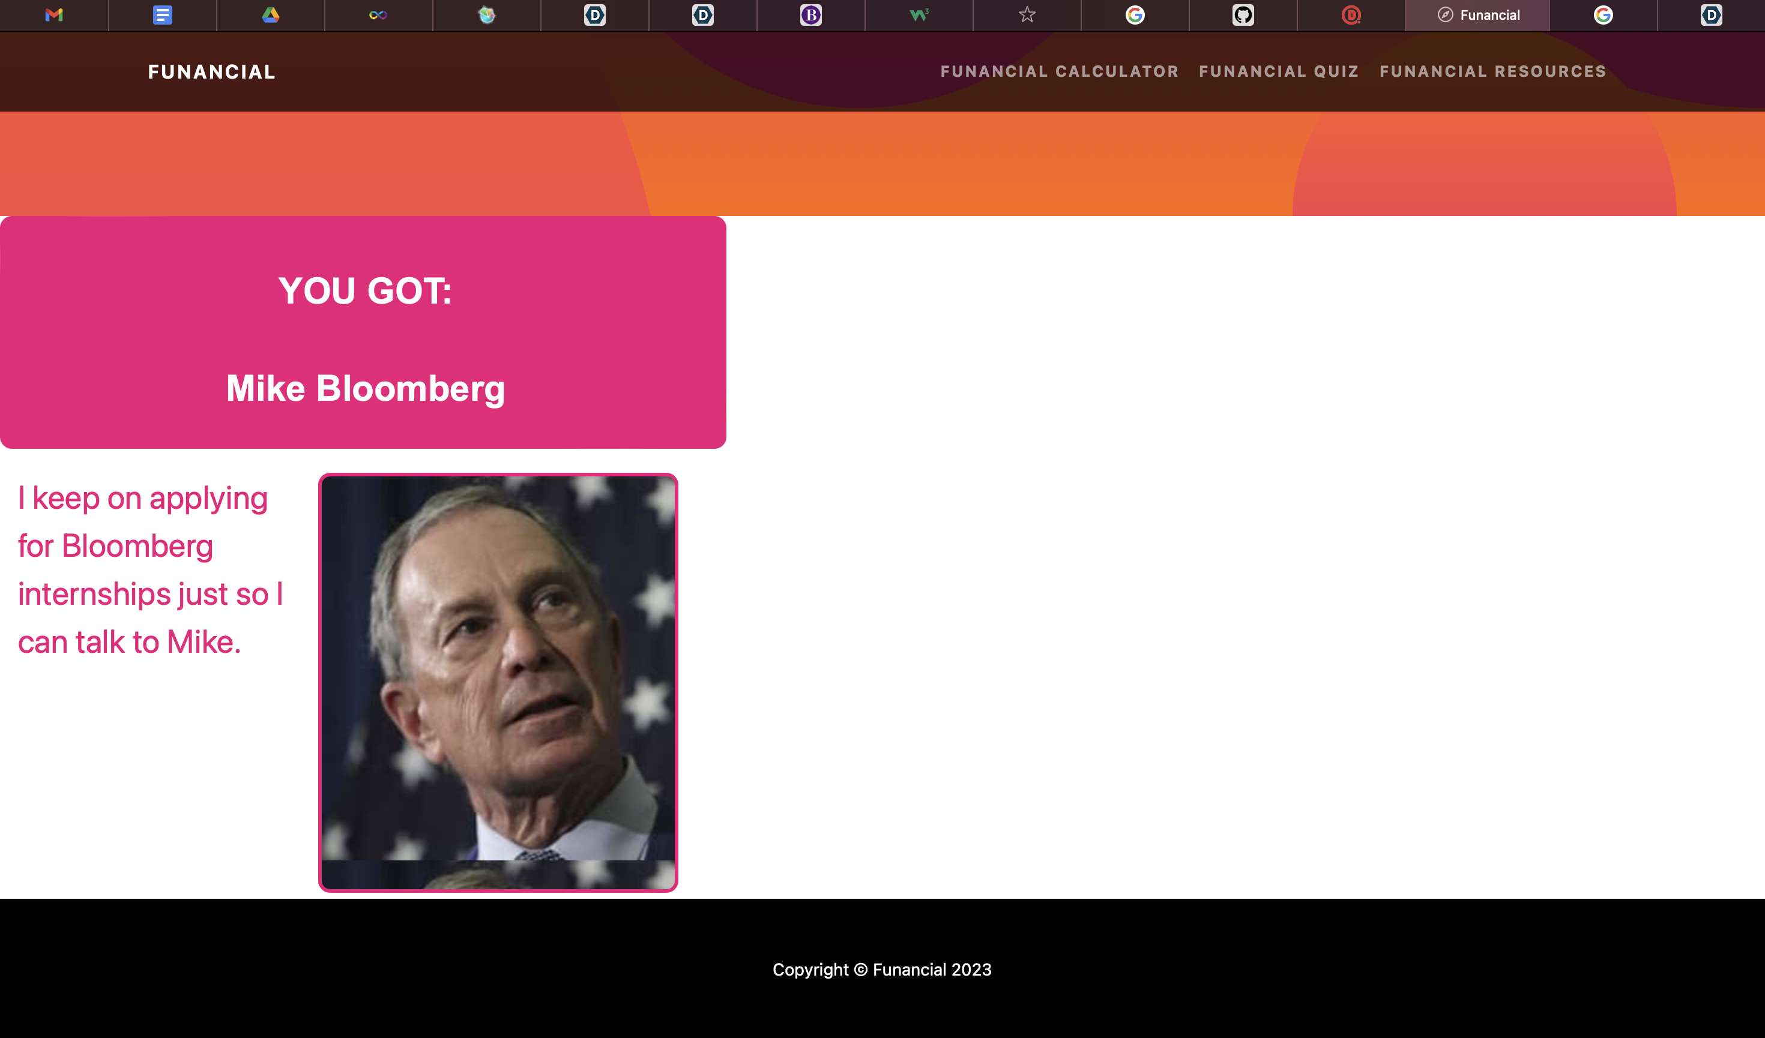This screenshot has width=1765, height=1038.
Task: Open the star favorites tab
Action: point(1027,14)
